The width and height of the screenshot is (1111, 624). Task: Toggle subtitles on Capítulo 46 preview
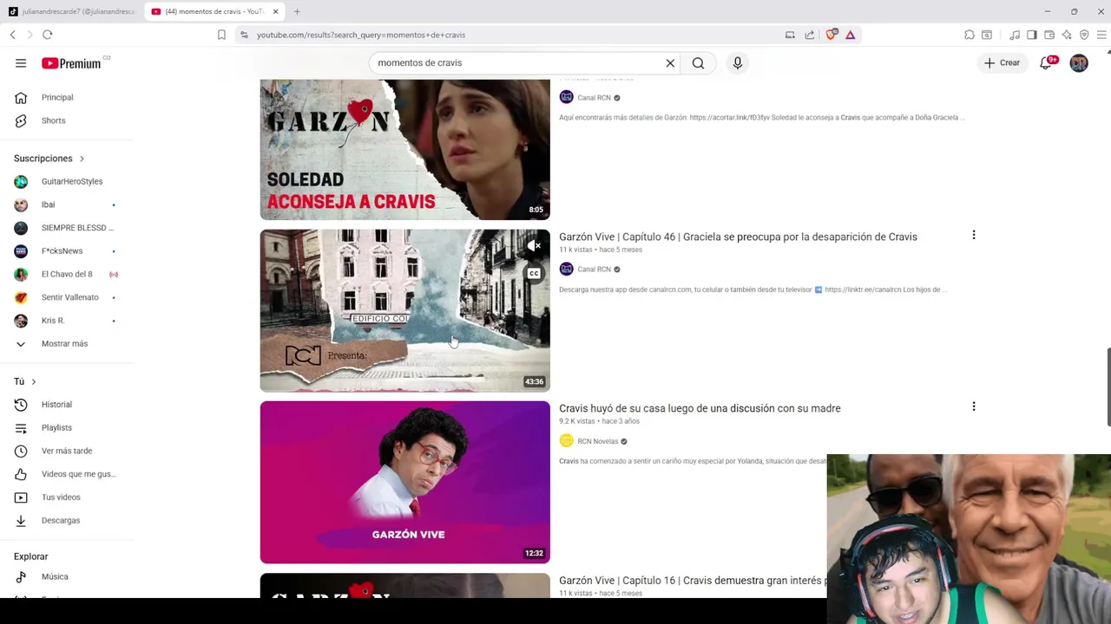click(x=534, y=274)
